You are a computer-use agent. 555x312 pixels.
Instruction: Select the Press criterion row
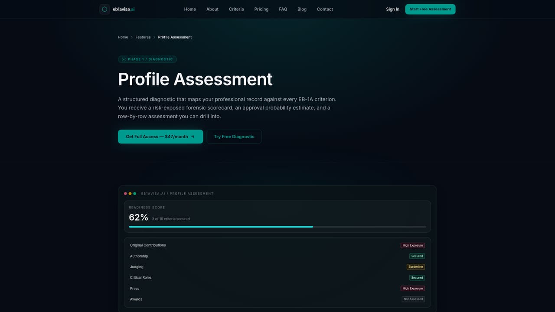pos(277,289)
